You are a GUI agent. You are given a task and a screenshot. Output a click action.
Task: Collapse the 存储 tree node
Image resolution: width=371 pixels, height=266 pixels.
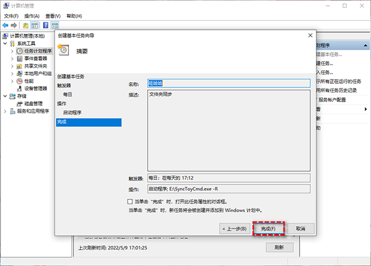5,96
